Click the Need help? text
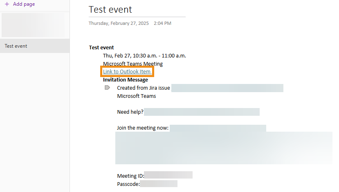The height and width of the screenshot is (192, 339). coord(130,112)
